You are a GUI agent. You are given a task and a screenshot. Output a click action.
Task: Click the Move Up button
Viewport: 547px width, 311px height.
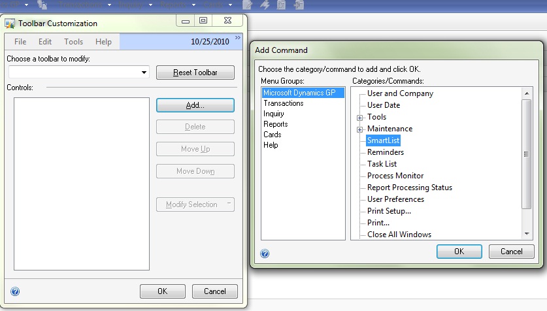coord(195,149)
